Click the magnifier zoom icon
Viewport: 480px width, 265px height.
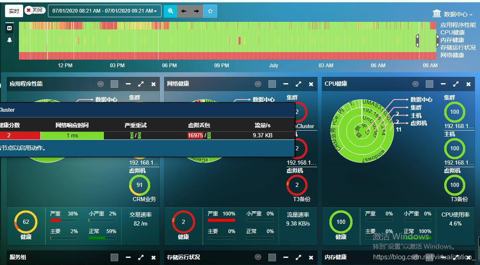[x=170, y=11]
